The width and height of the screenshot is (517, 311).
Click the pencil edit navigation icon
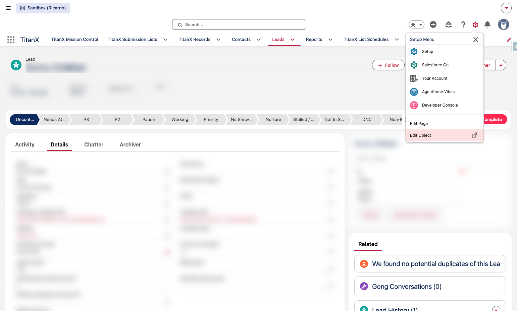tap(509, 40)
